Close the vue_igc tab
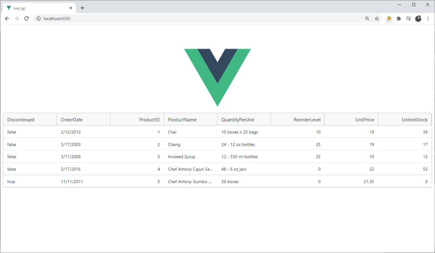Image resolution: width=435 pixels, height=253 pixels. [x=71, y=8]
